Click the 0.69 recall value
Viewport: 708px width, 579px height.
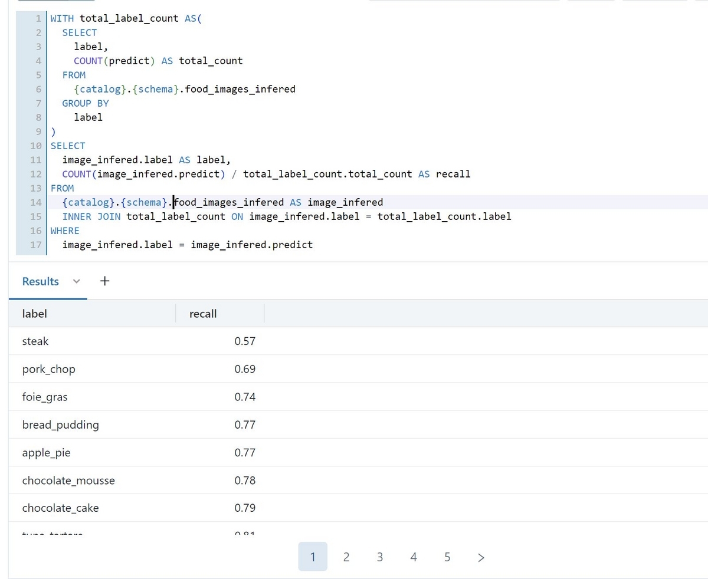click(x=245, y=369)
